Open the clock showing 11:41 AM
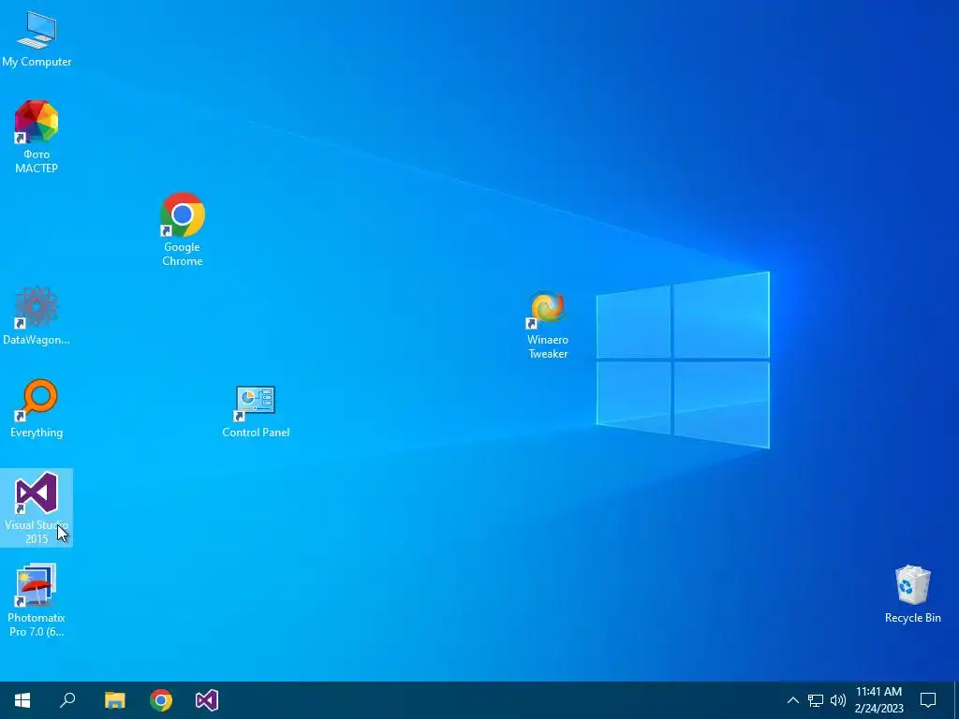 (x=878, y=700)
